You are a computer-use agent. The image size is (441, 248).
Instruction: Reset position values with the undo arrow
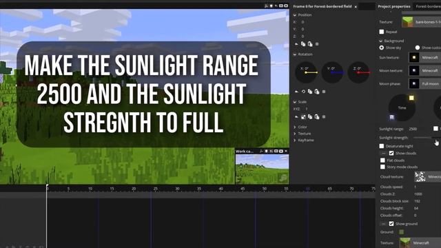point(296,44)
